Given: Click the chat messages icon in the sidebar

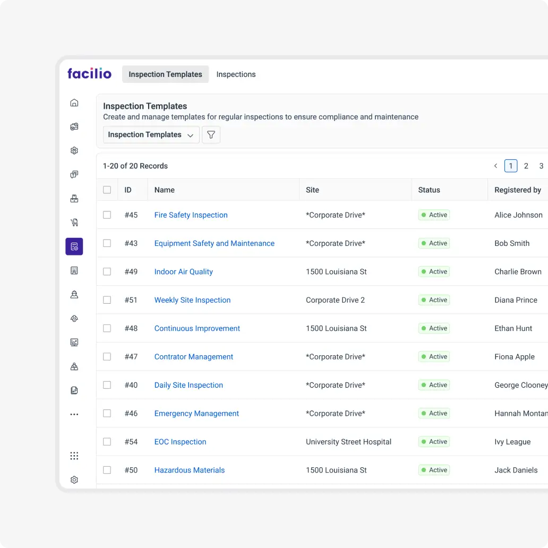Looking at the screenshot, I should [74, 174].
